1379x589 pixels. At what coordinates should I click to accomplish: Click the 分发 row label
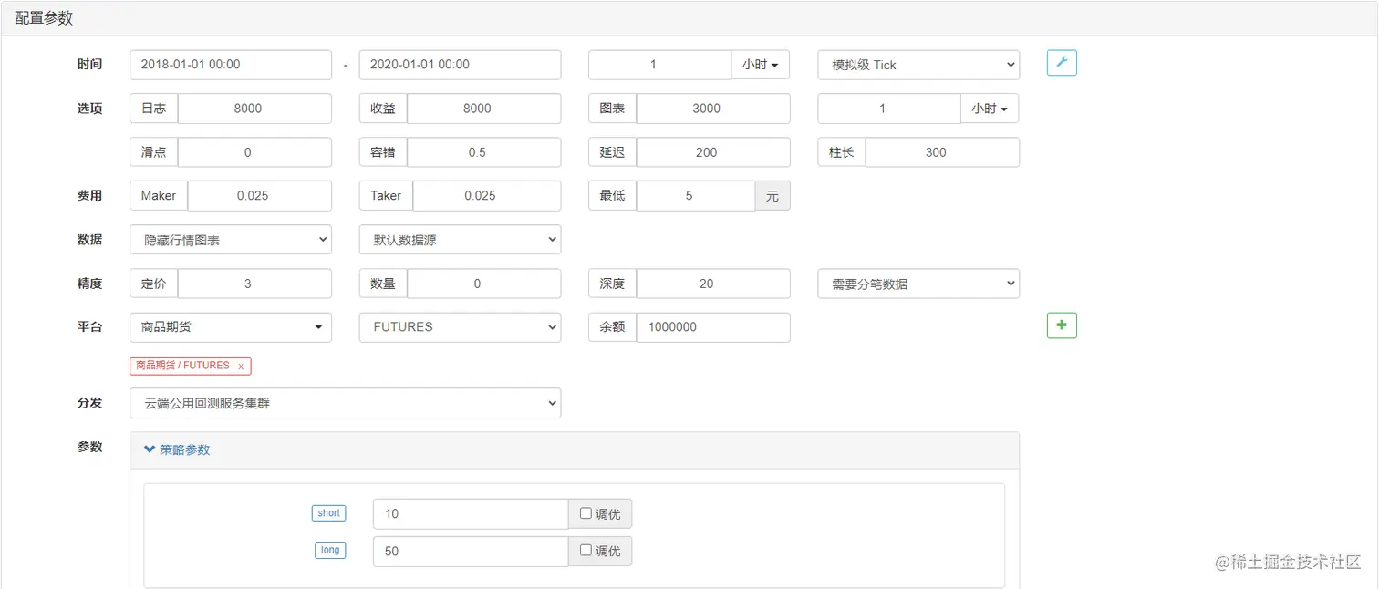click(89, 402)
